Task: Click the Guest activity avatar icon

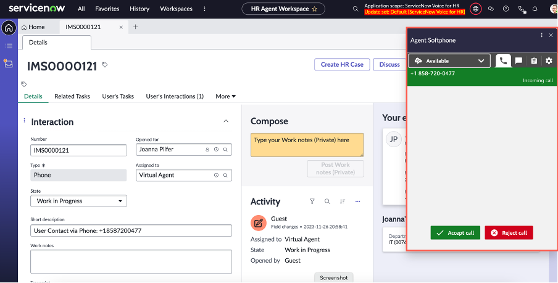Action: click(x=259, y=223)
